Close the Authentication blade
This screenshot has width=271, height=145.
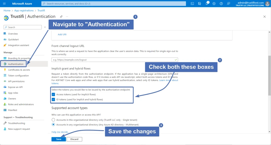tap(264, 17)
